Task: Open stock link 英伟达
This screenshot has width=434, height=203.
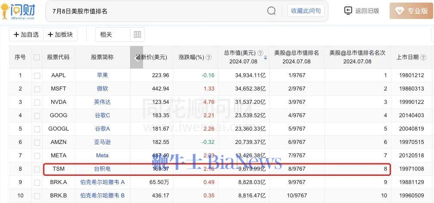Action: pos(103,102)
